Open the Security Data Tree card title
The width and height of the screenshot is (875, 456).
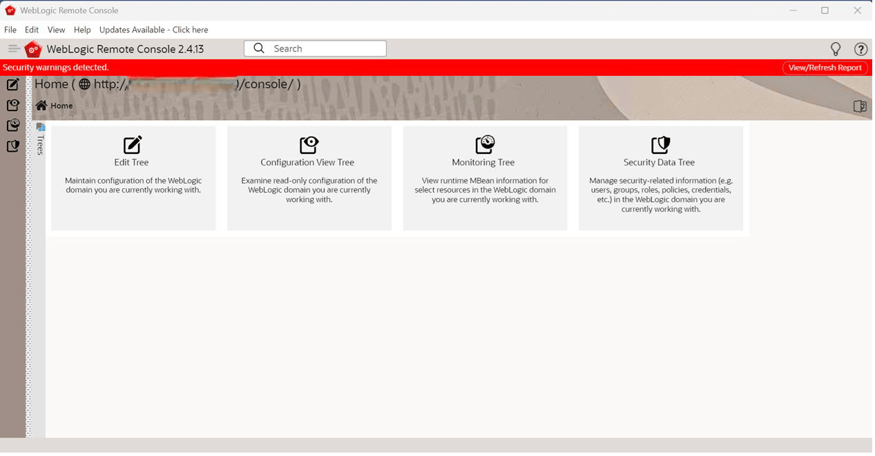[659, 162]
